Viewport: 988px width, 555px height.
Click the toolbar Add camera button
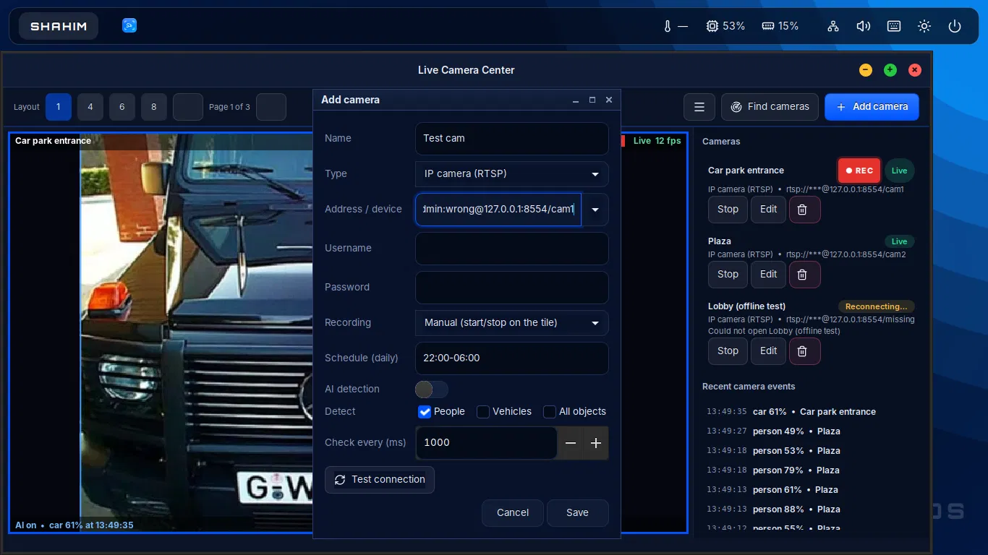872,107
